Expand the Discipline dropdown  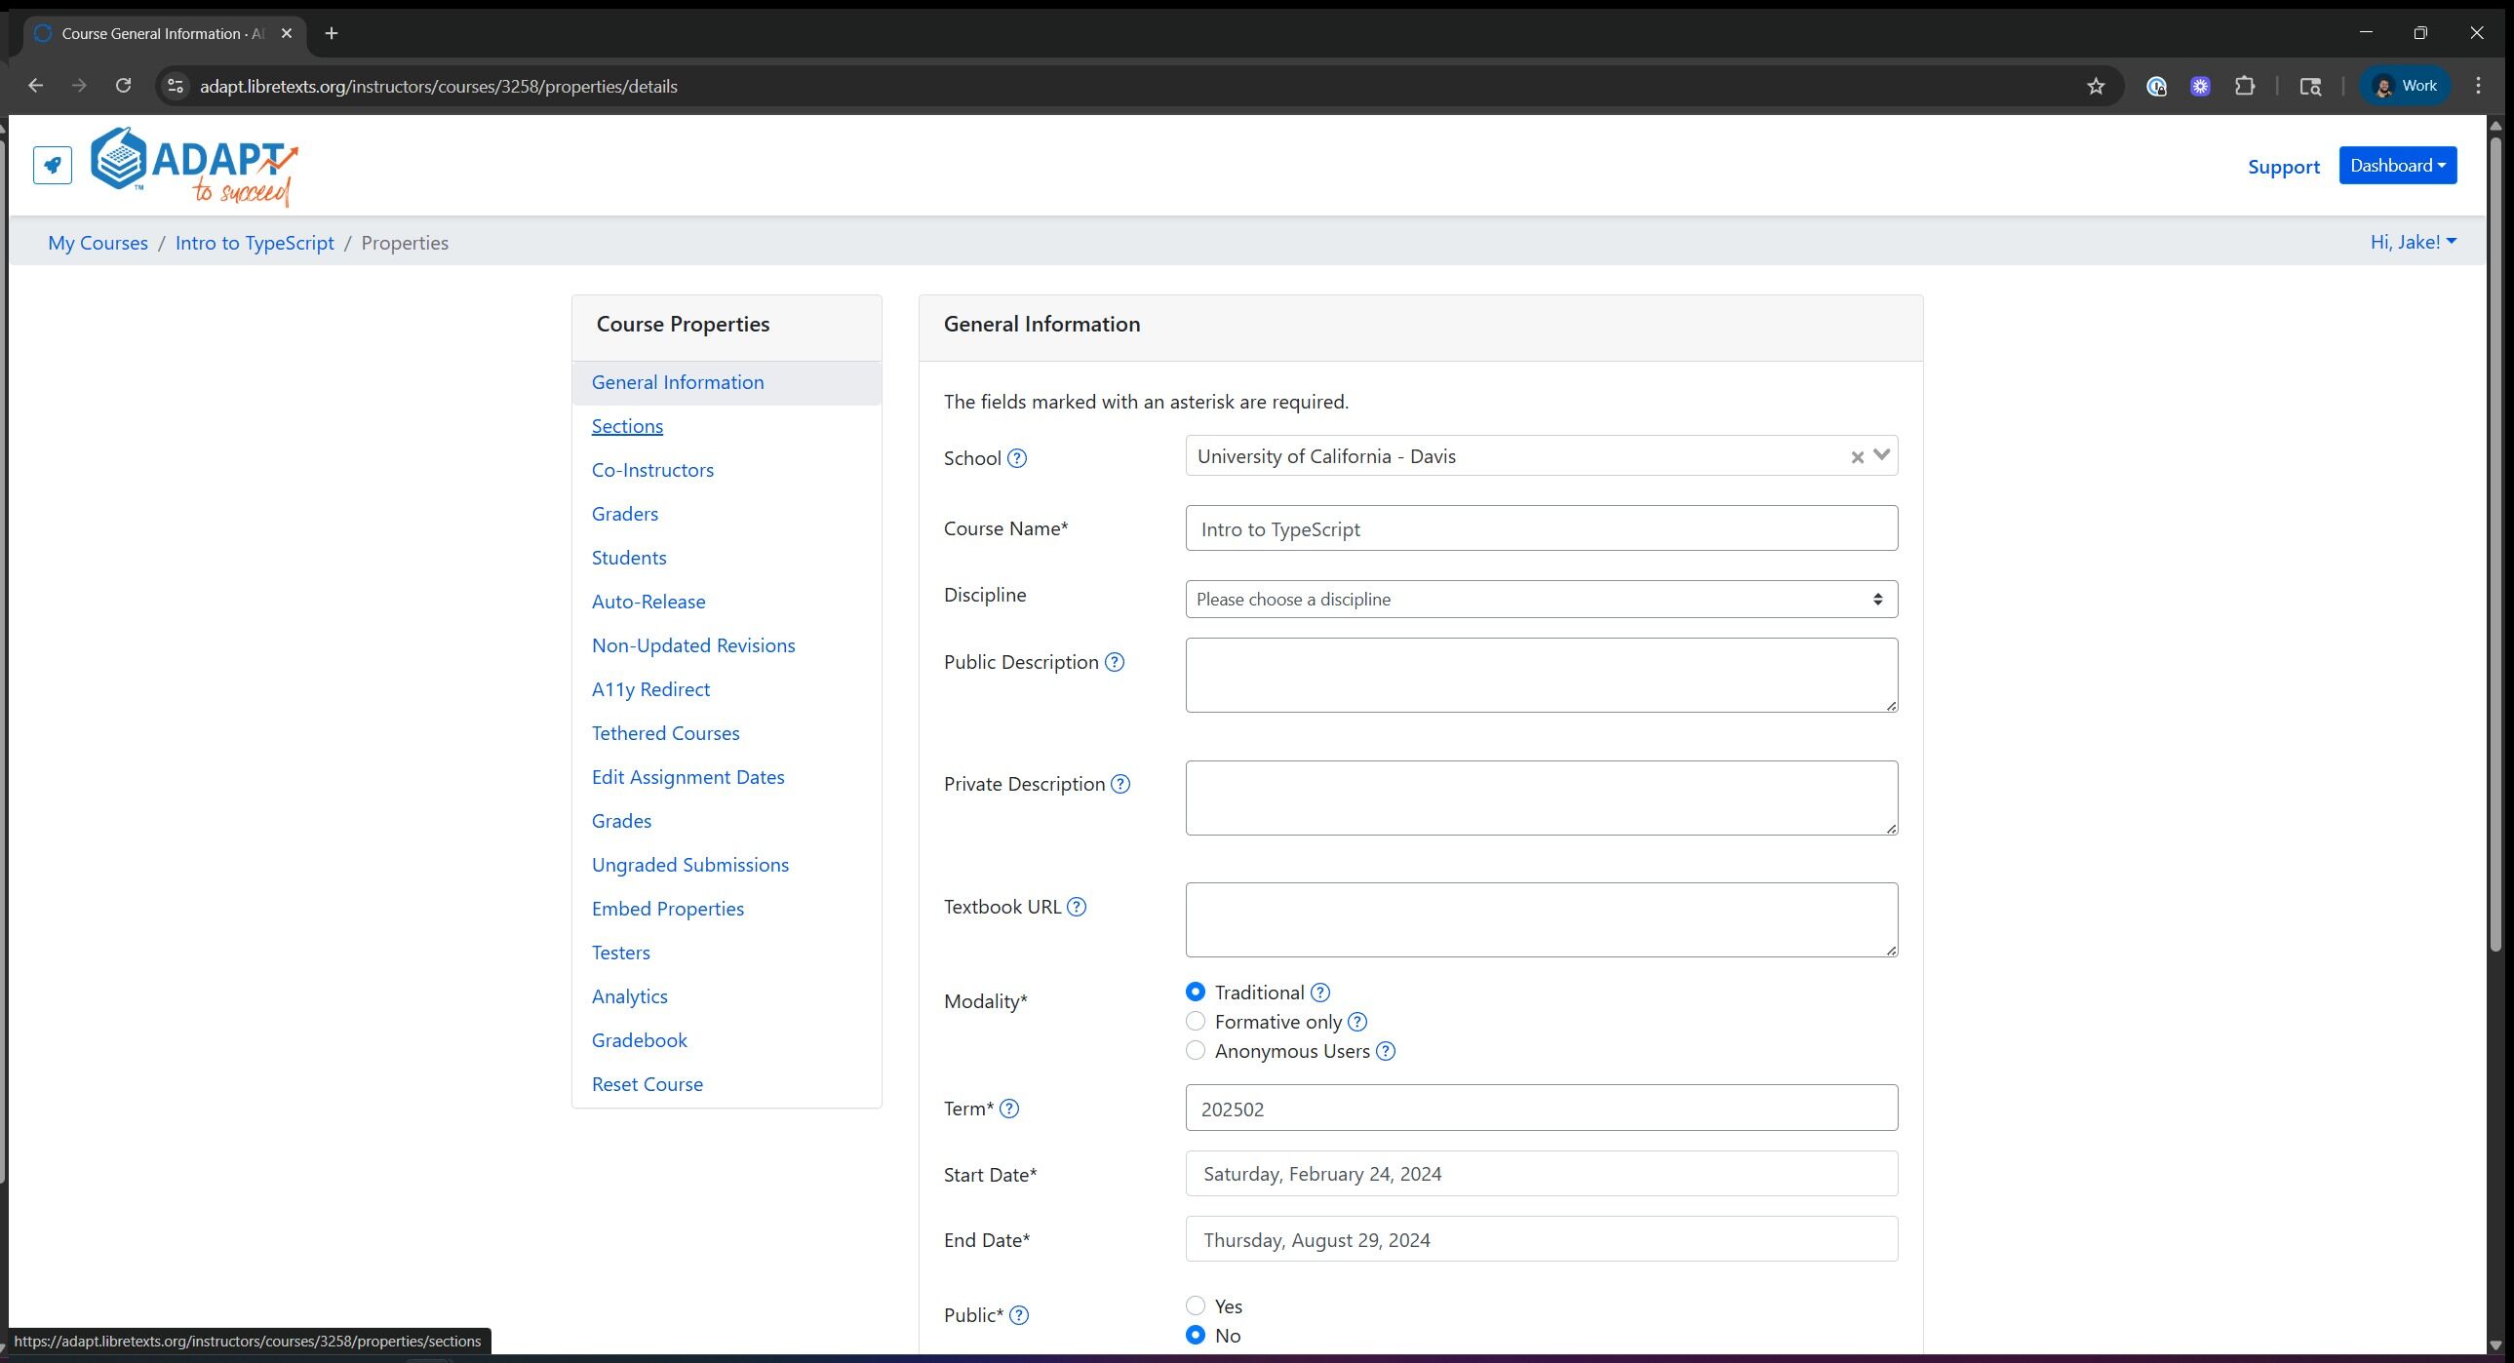click(x=1540, y=600)
